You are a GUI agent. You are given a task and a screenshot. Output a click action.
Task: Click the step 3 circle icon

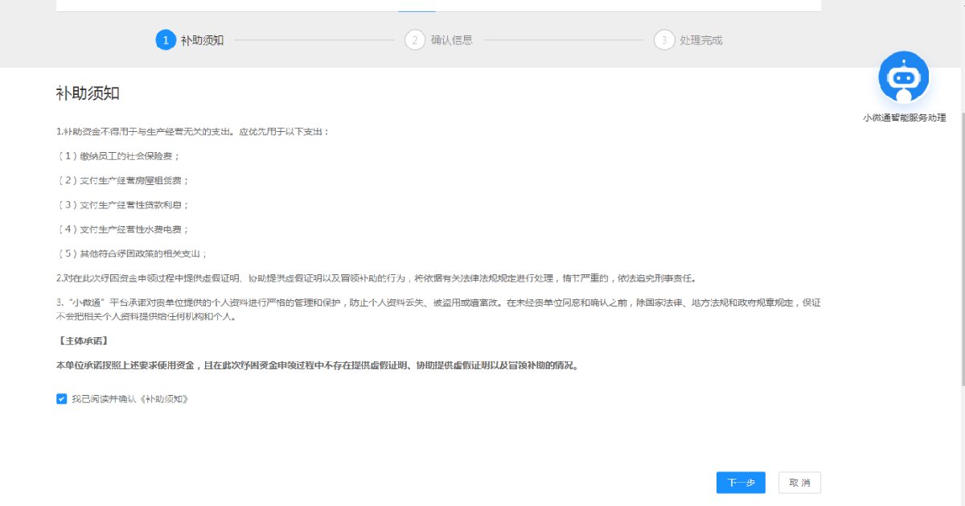tap(663, 40)
